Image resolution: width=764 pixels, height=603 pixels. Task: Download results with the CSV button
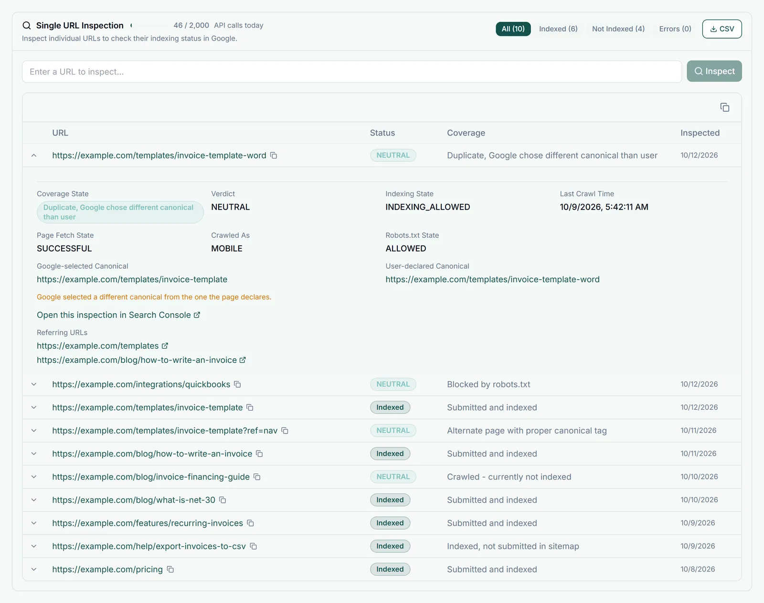click(x=722, y=29)
